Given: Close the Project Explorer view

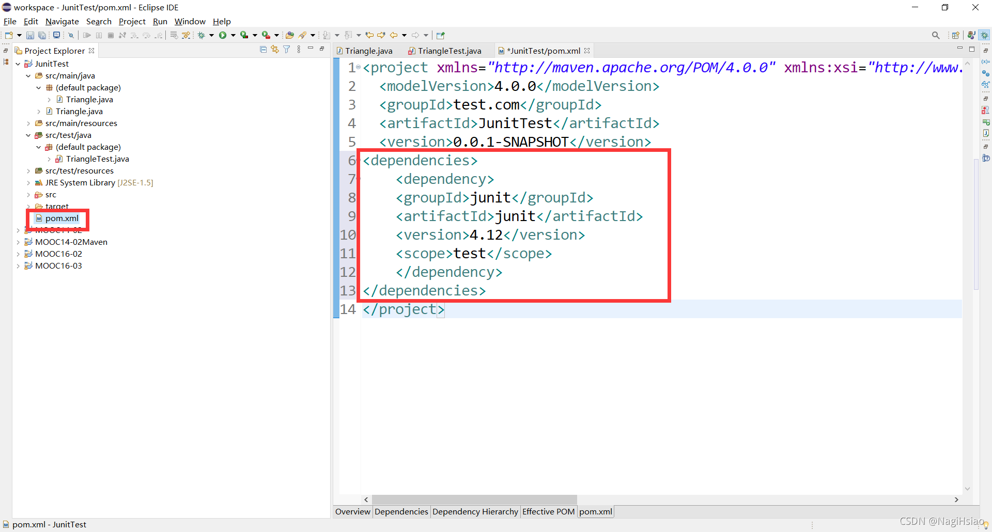Looking at the screenshot, I should point(91,51).
